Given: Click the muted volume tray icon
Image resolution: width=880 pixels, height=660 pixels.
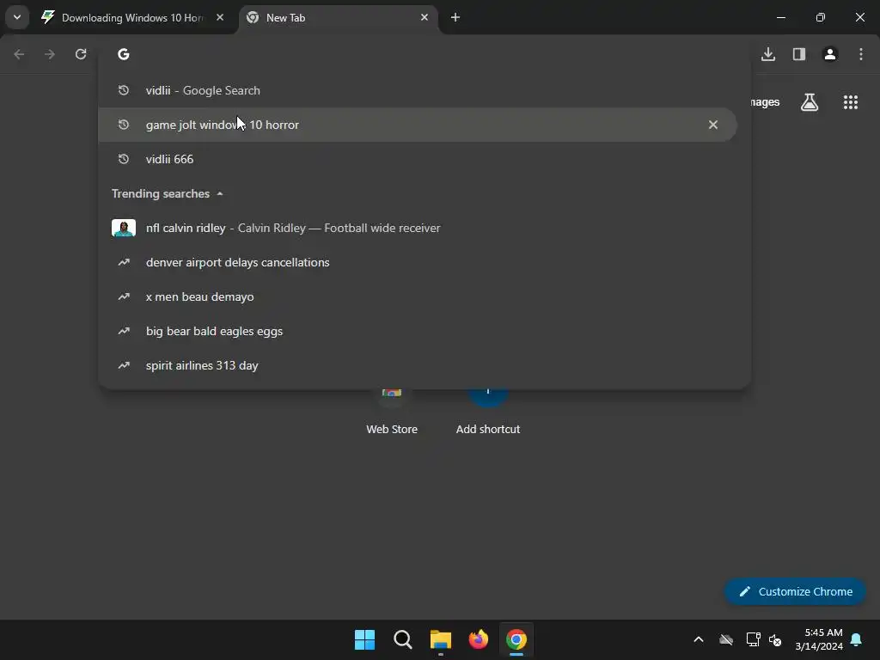Looking at the screenshot, I should (x=776, y=639).
